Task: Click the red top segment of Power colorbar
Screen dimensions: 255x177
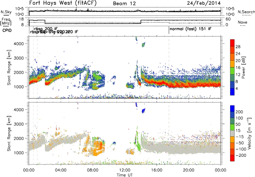Action: [x=232, y=43]
